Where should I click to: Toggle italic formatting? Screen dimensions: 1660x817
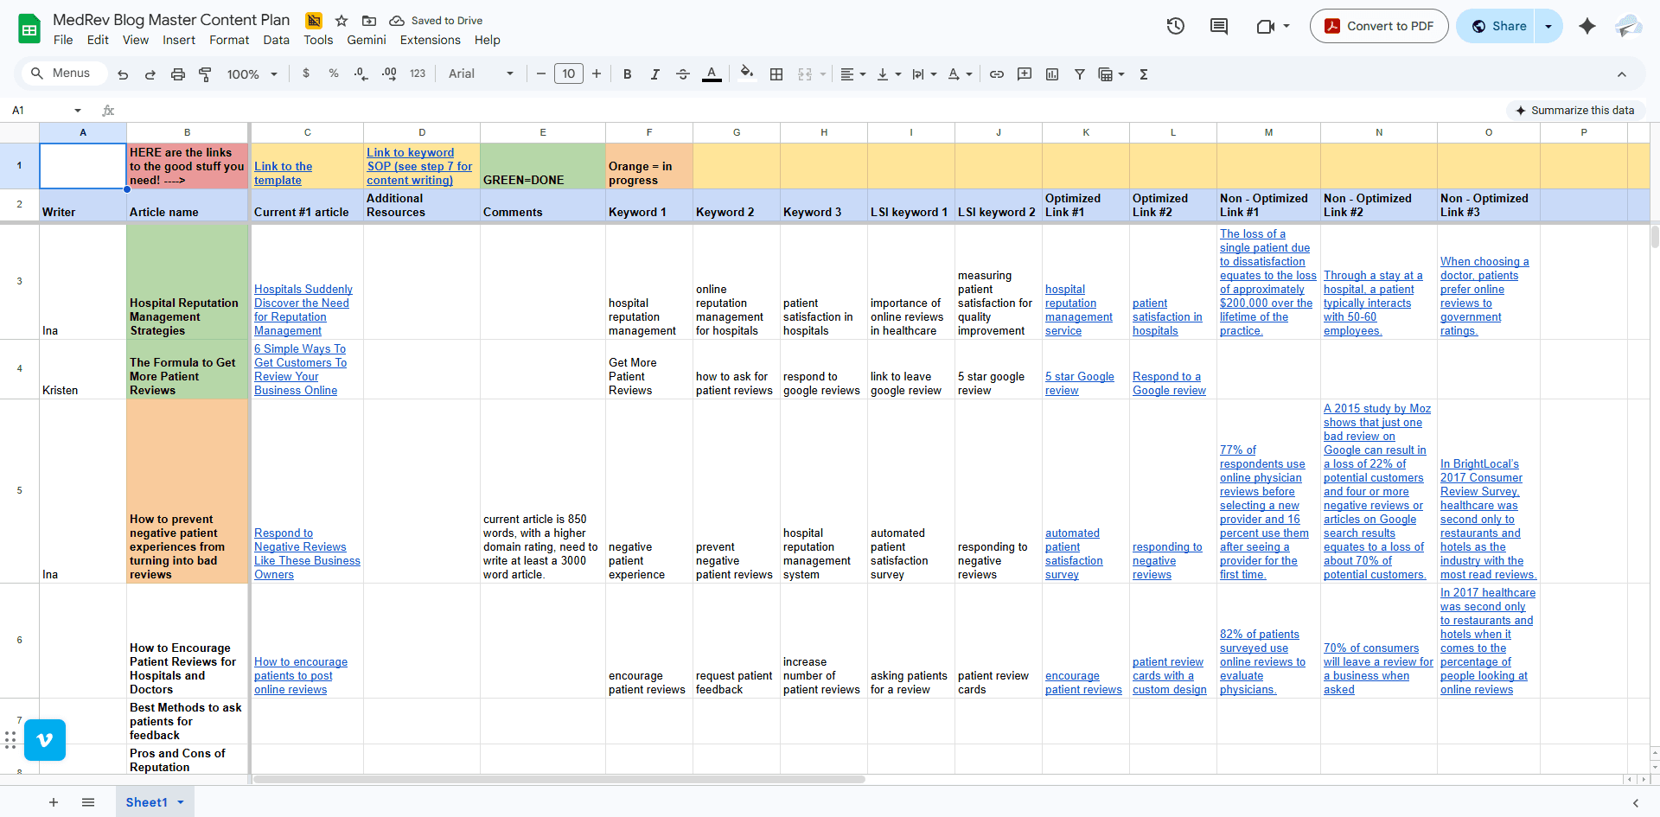pyautogui.click(x=654, y=74)
